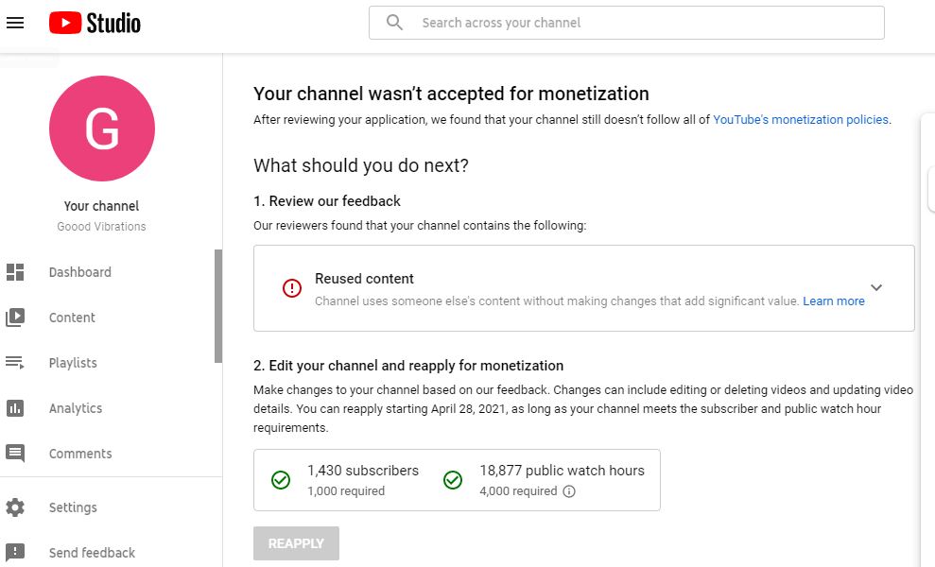Image resolution: width=935 pixels, height=567 pixels.
Task: Click the Comments speech bubble icon
Action: [15, 454]
